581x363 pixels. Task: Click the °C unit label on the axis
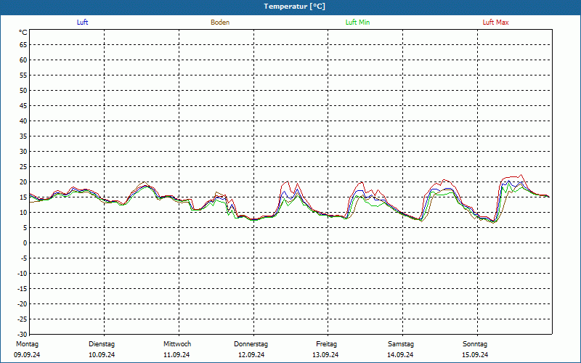[x=23, y=33]
